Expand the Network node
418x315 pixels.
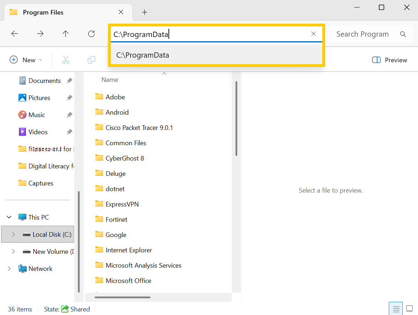click(x=9, y=268)
